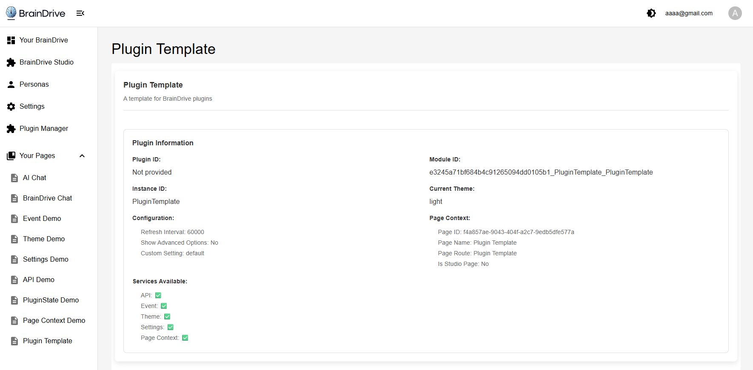Click the Theme service checkbox
753x370 pixels.
click(167, 316)
